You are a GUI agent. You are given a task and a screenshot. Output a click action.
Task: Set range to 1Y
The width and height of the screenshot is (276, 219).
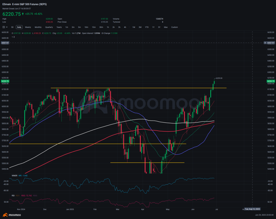pos(153,27)
